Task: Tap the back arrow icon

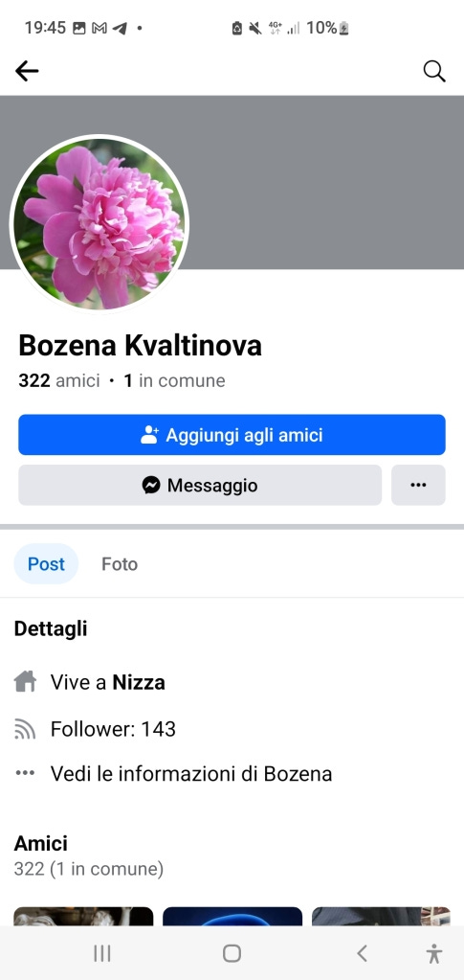Action: (27, 71)
